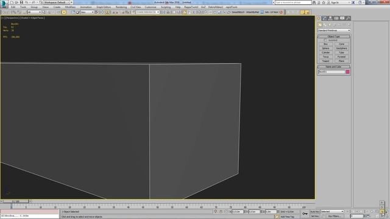Screen dimensions: 390x219
Task: Collapse the Object Type rollout
Action: [x=333, y=36]
